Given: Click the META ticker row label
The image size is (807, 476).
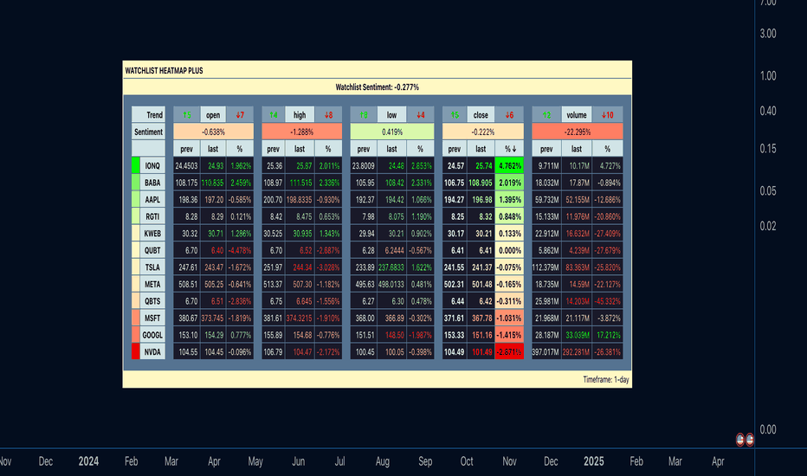Looking at the screenshot, I should (153, 284).
